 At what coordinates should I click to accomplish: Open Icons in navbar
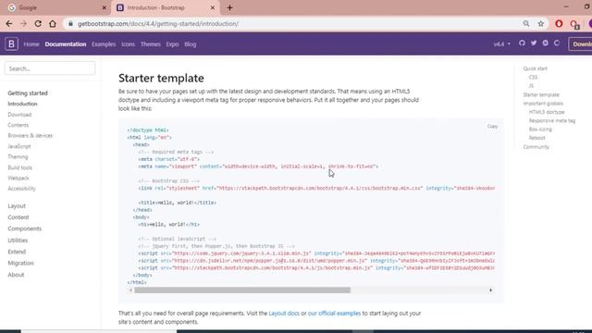click(128, 44)
